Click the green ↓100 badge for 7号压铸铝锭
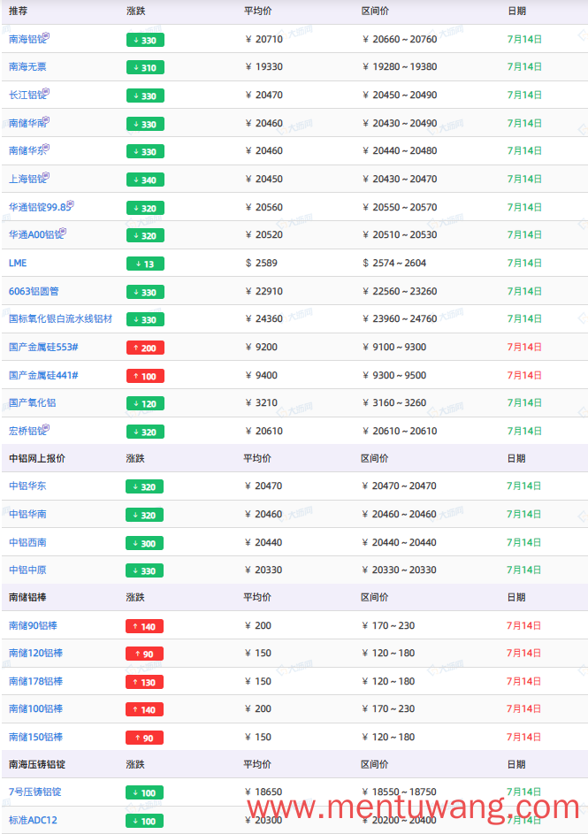The image size is (588, 834). pos(145,792)
